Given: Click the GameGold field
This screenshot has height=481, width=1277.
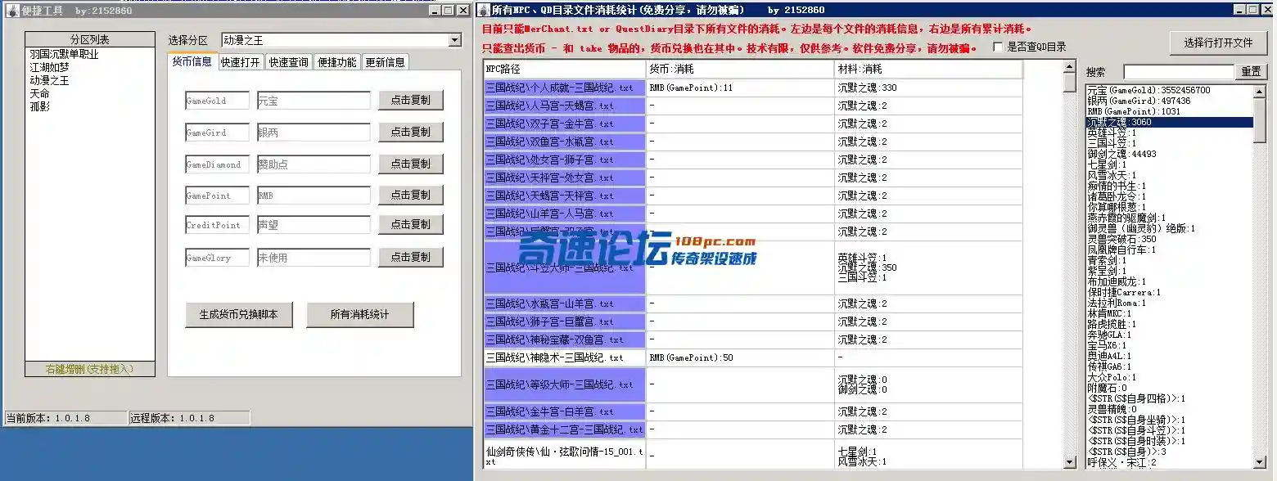Looking at the screenshot, I should [x=217, y=101].
